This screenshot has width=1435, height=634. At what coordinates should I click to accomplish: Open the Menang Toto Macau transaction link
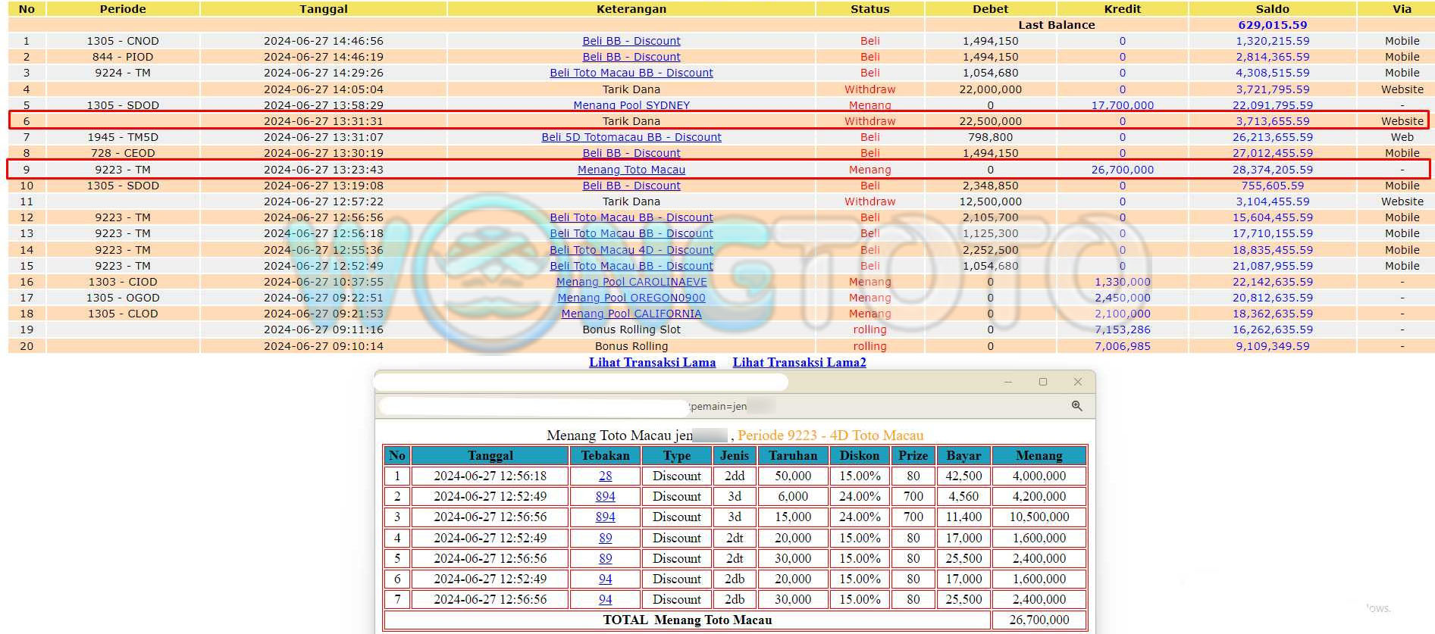(x=631, y=170)
